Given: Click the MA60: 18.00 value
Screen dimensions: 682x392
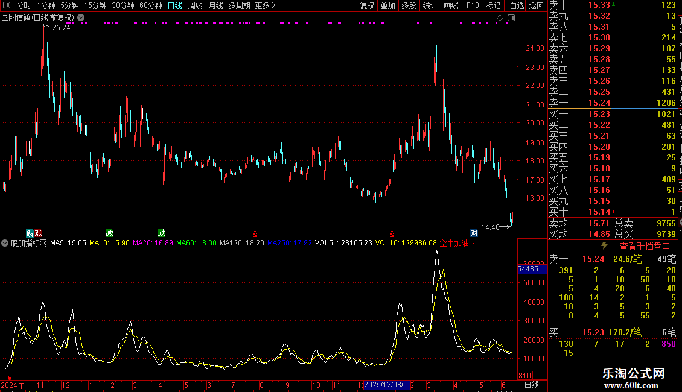Looking at the screenshot, I should click(x=197, y=244).
